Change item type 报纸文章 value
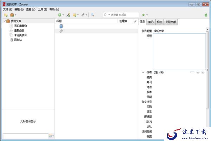The height and width of the screenshot is (141, 211). coord(159,31)
